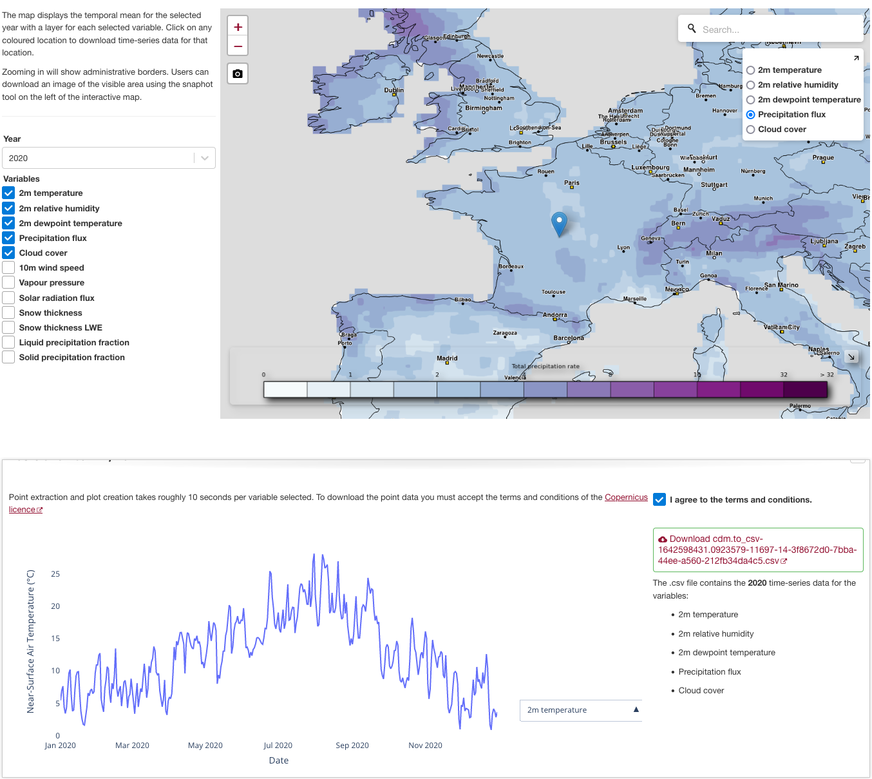Click the Birmingham label on map
Screen dimensions: 872x779
[484, 108]
